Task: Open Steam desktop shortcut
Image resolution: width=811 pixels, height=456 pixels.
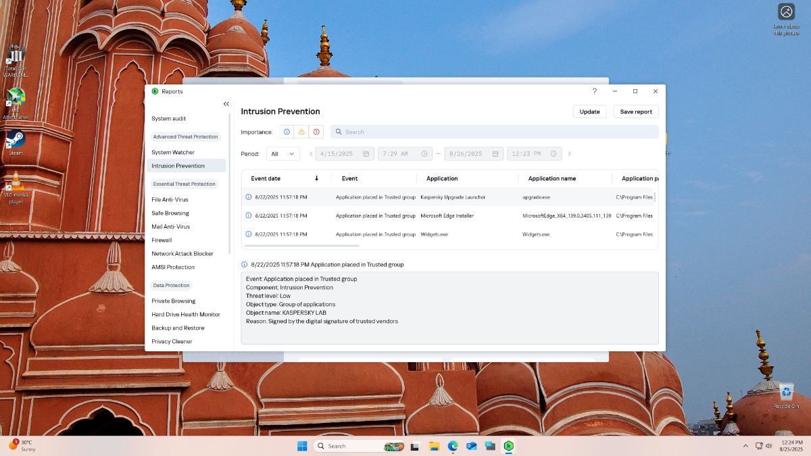Action: 16,140
